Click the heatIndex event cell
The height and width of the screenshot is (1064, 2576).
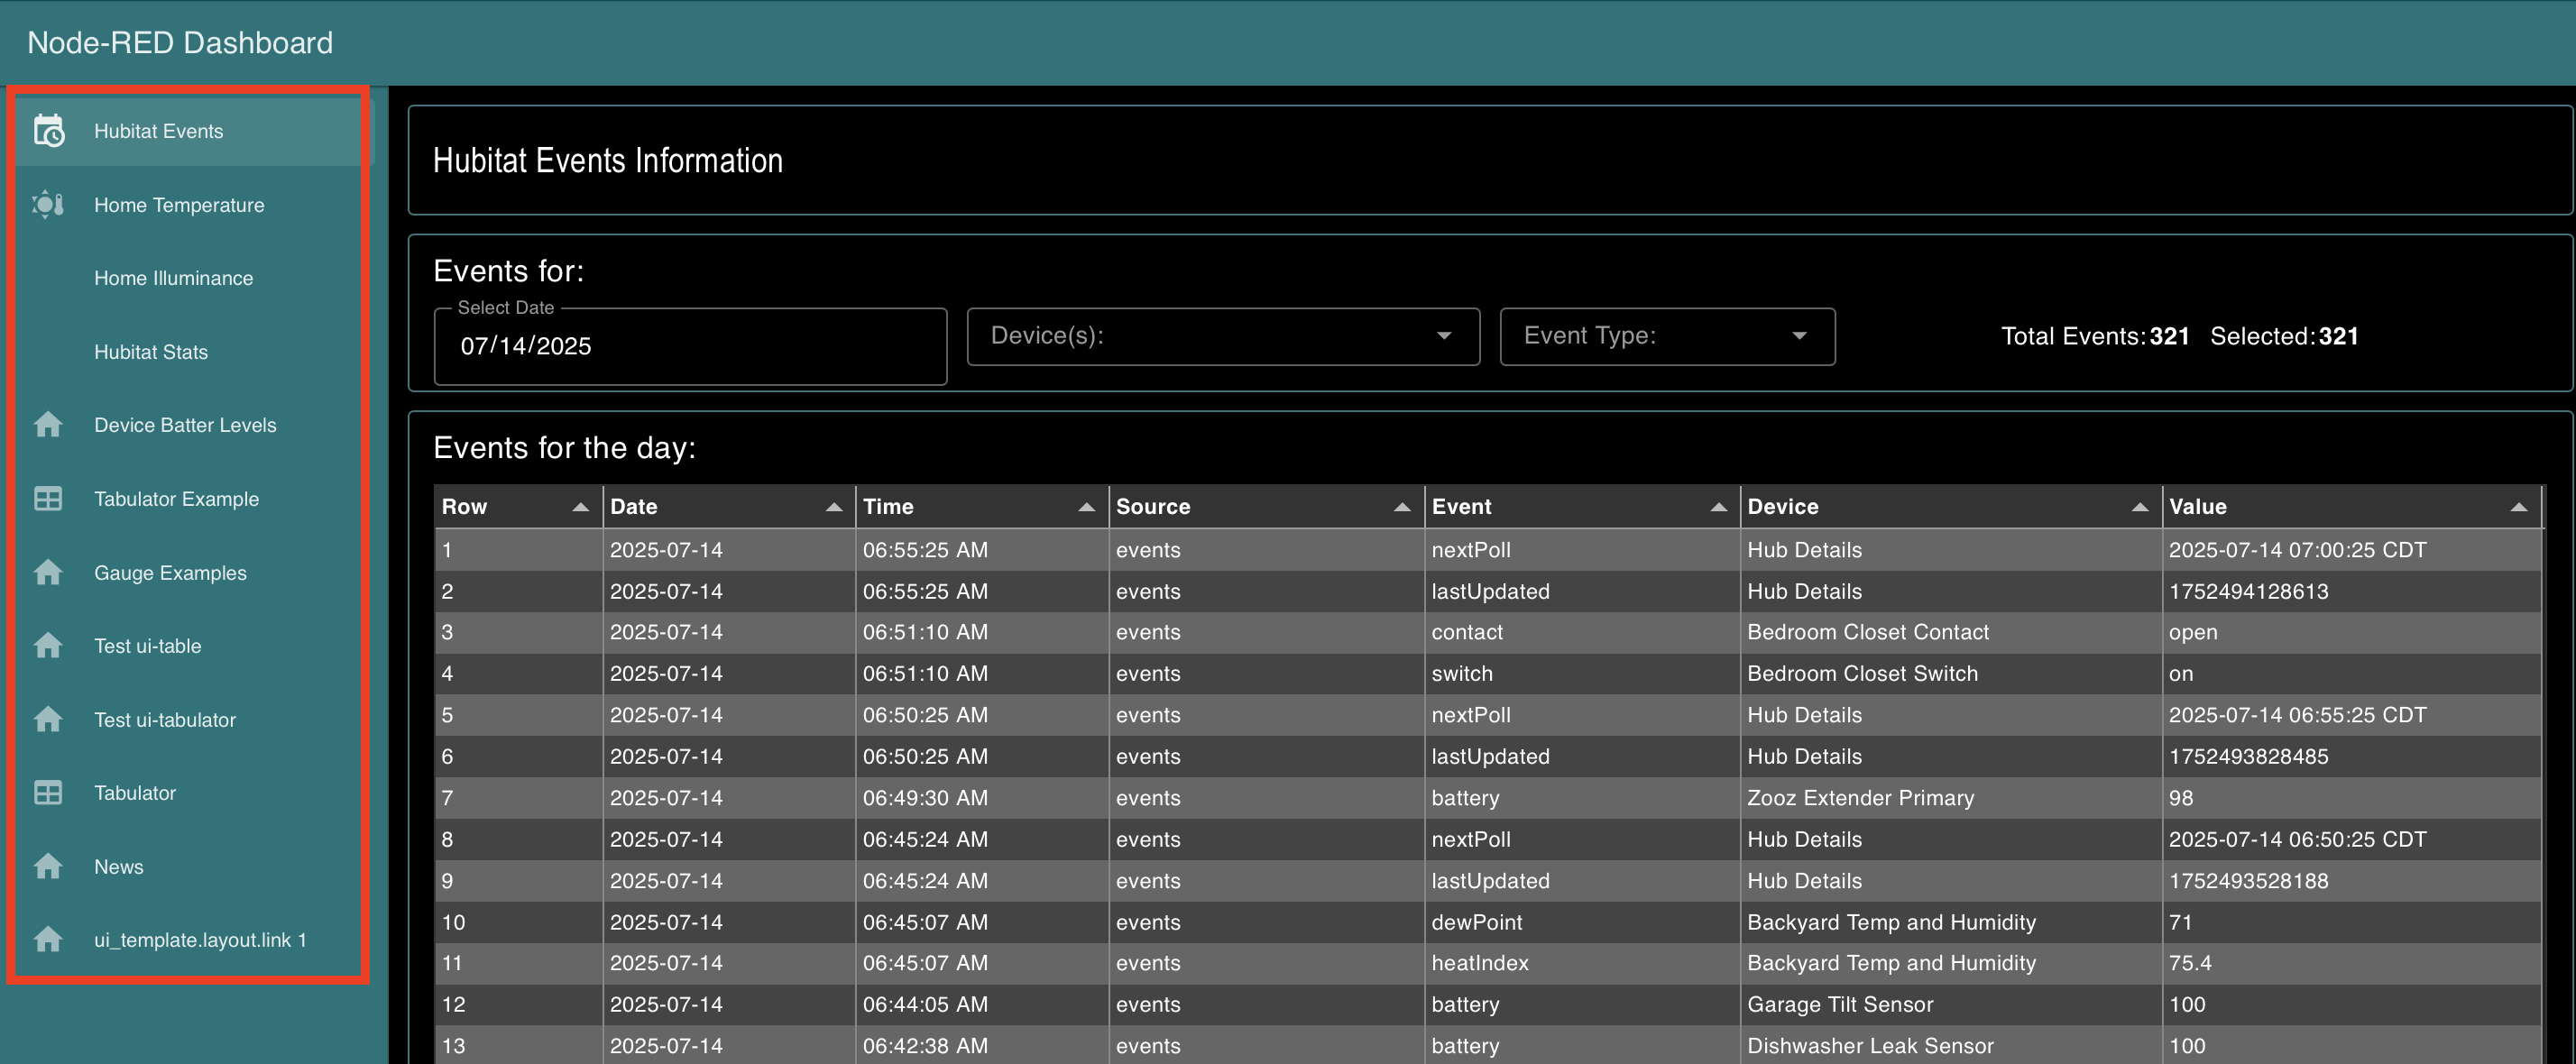(x=1582, y=963)
